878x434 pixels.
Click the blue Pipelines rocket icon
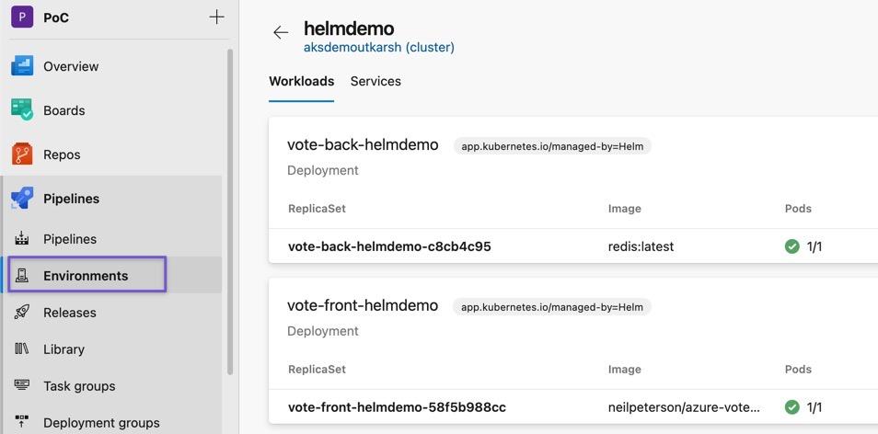(x=22, y=198)
